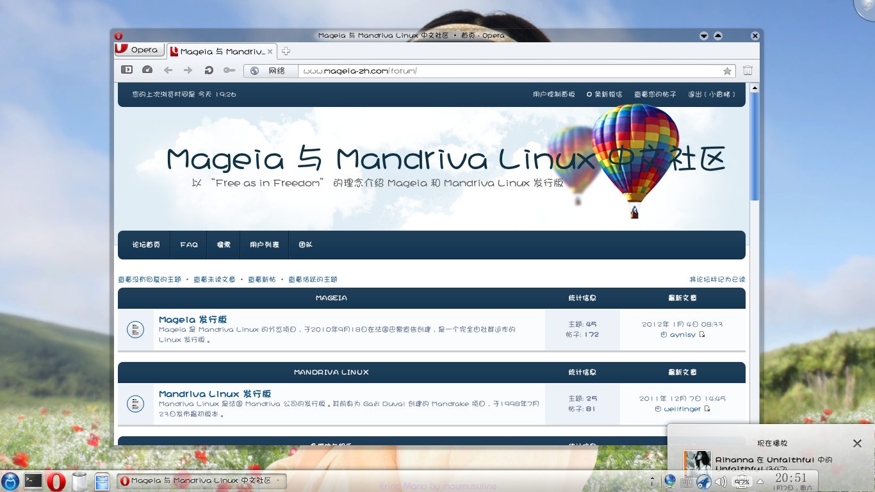Open the 用户控制面板 link

click(554, 94)
